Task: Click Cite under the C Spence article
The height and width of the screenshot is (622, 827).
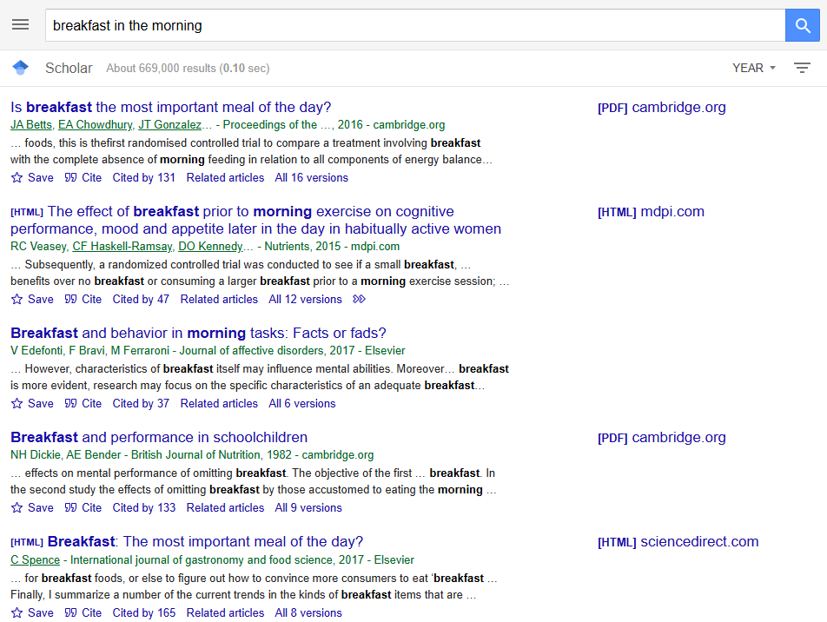Action: pos(90,612)
